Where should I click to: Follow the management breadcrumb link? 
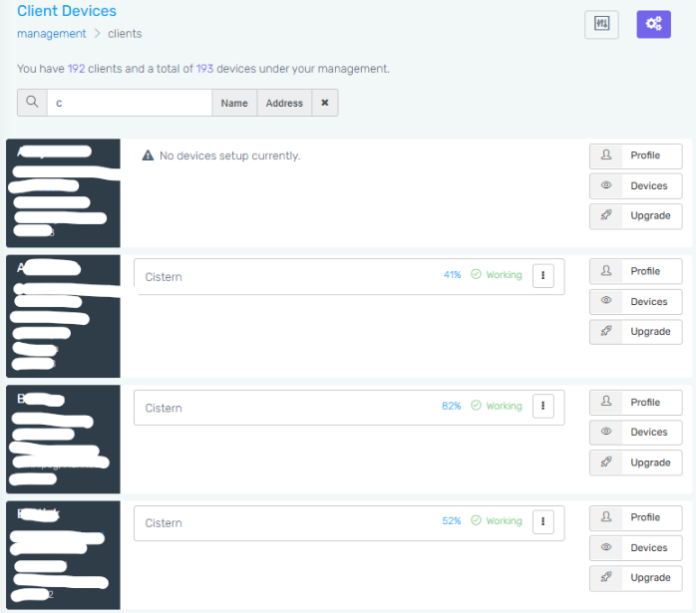(52, 34)
